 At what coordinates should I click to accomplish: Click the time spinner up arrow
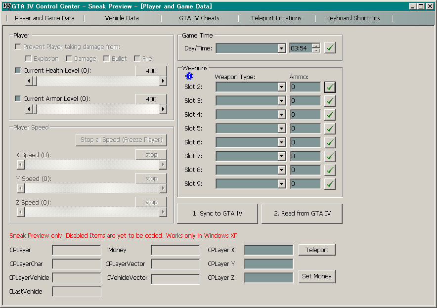(316, 45)
